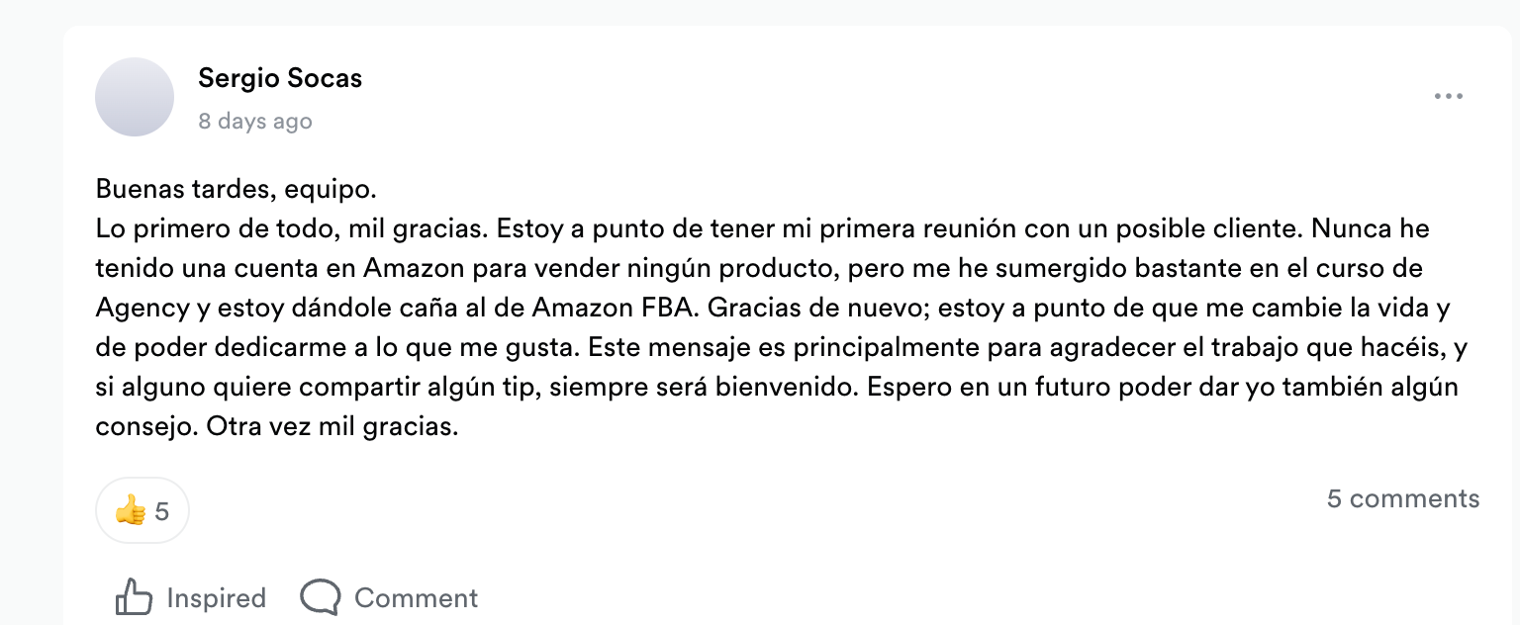Image resolution: width=1520 pixels, height=625 pixels.
Task: Click the outlined thumbs-up Inspired icon
Action: tap(134, 597)
